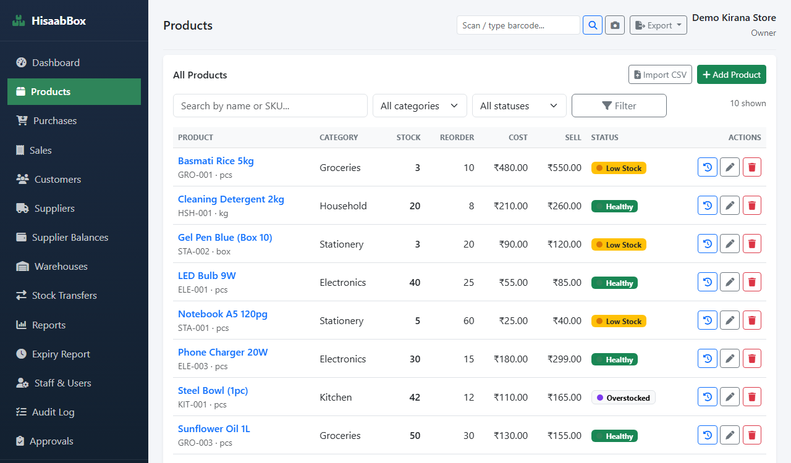
Task: Delete the Gel Pen Blue product
Action: [x=752, y=244]
